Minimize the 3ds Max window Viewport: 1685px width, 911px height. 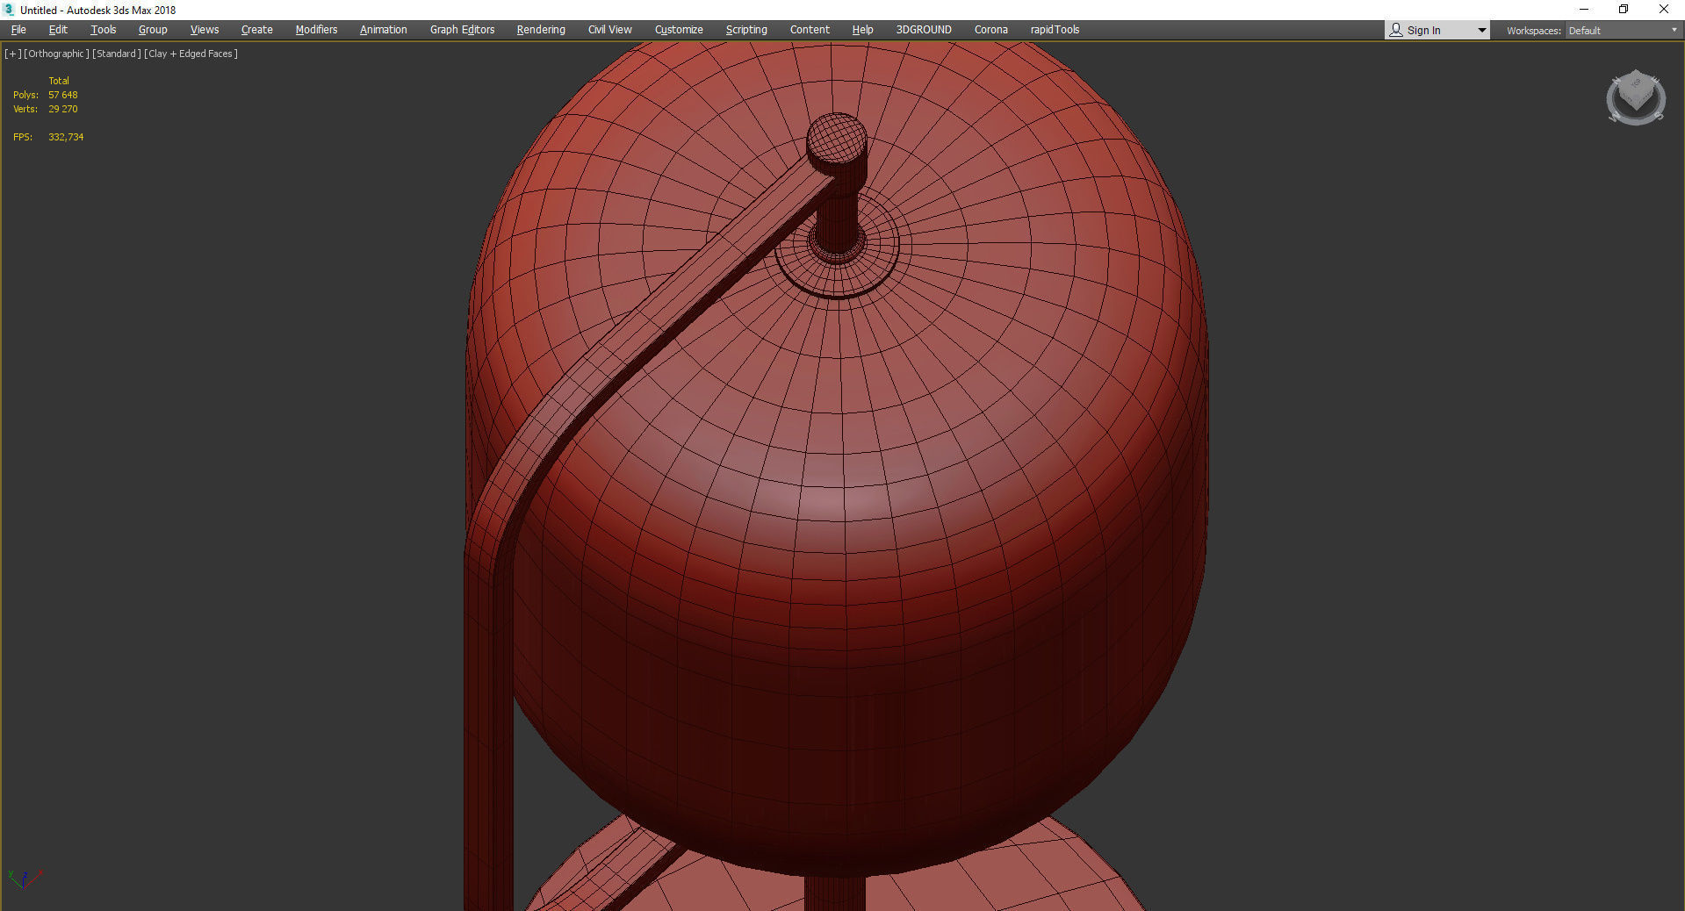point(1584,10)
